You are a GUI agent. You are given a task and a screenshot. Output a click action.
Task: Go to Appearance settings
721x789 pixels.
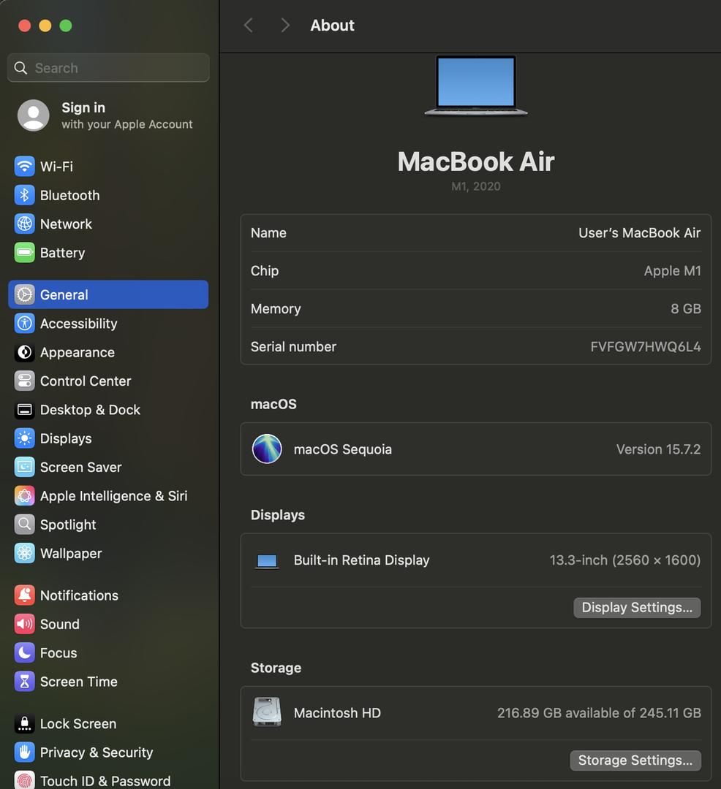pos(77,353)
